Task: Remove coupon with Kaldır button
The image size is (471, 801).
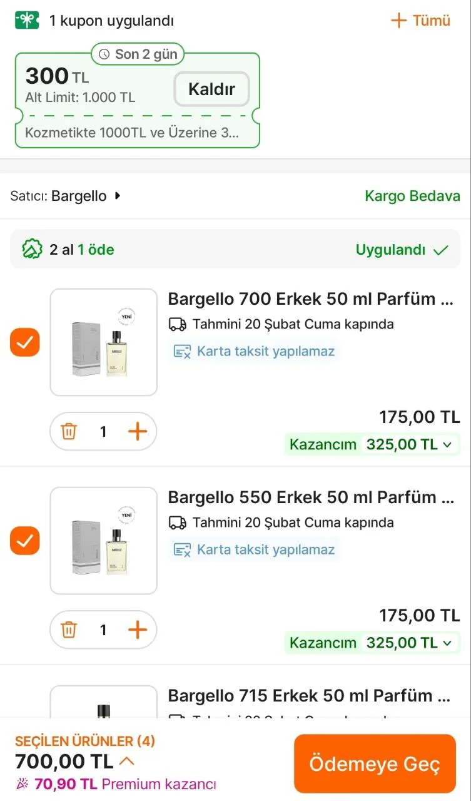Action: [x=211, y=89]
